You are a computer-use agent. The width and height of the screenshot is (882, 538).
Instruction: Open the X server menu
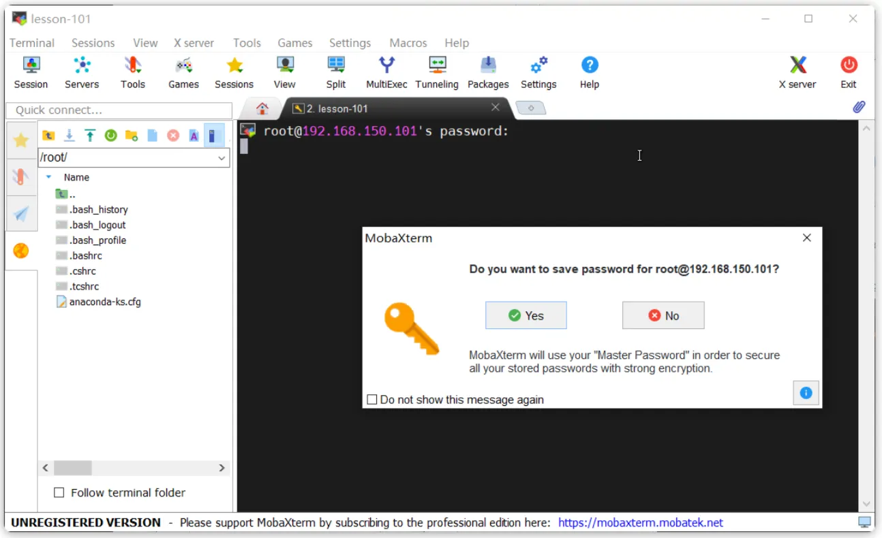click(194, 43)
